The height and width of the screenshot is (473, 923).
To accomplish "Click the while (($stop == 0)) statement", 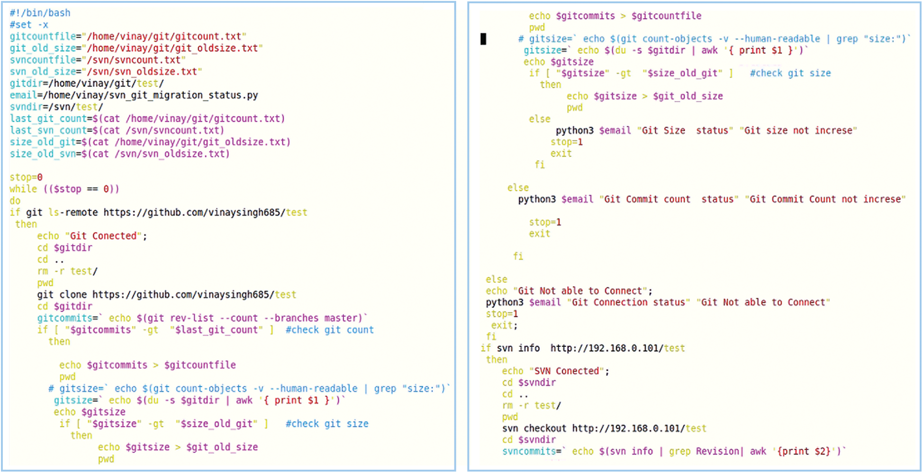I will pos(64,189).
